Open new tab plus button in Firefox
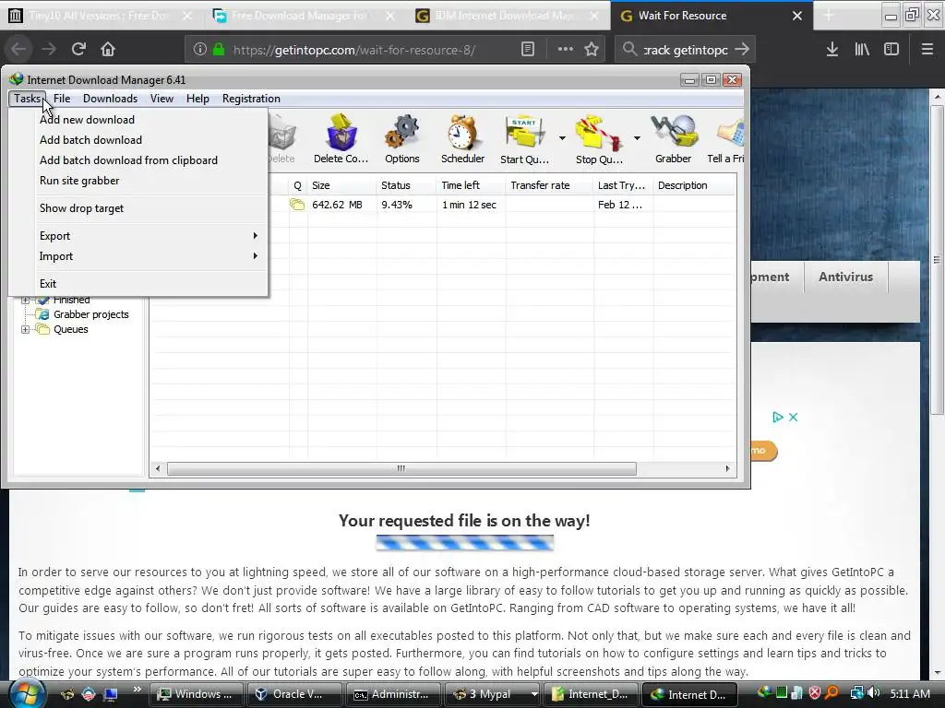 click(x=829, y=16)
